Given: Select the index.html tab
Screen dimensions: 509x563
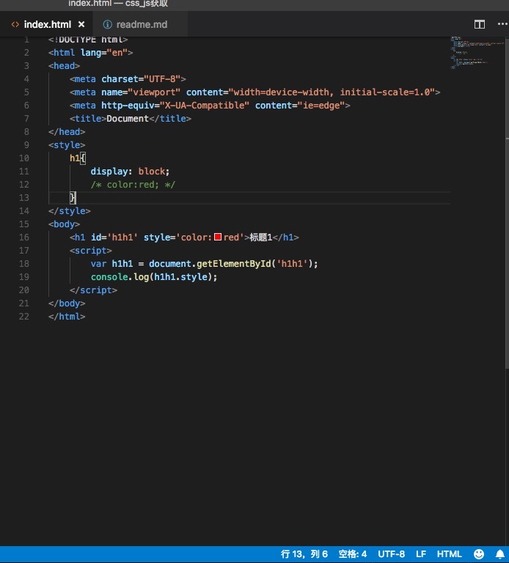Looking at the screenshot, I should pos(47,24).
